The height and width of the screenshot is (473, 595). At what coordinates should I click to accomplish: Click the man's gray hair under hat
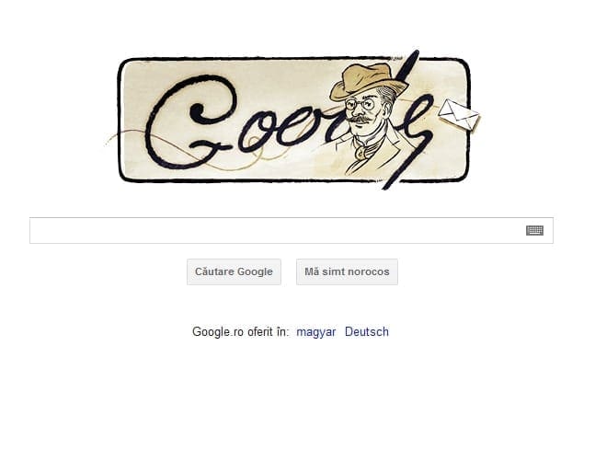388,98
